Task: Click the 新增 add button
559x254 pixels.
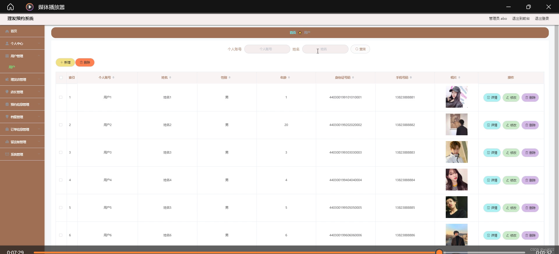Action: tap(65, 62)
